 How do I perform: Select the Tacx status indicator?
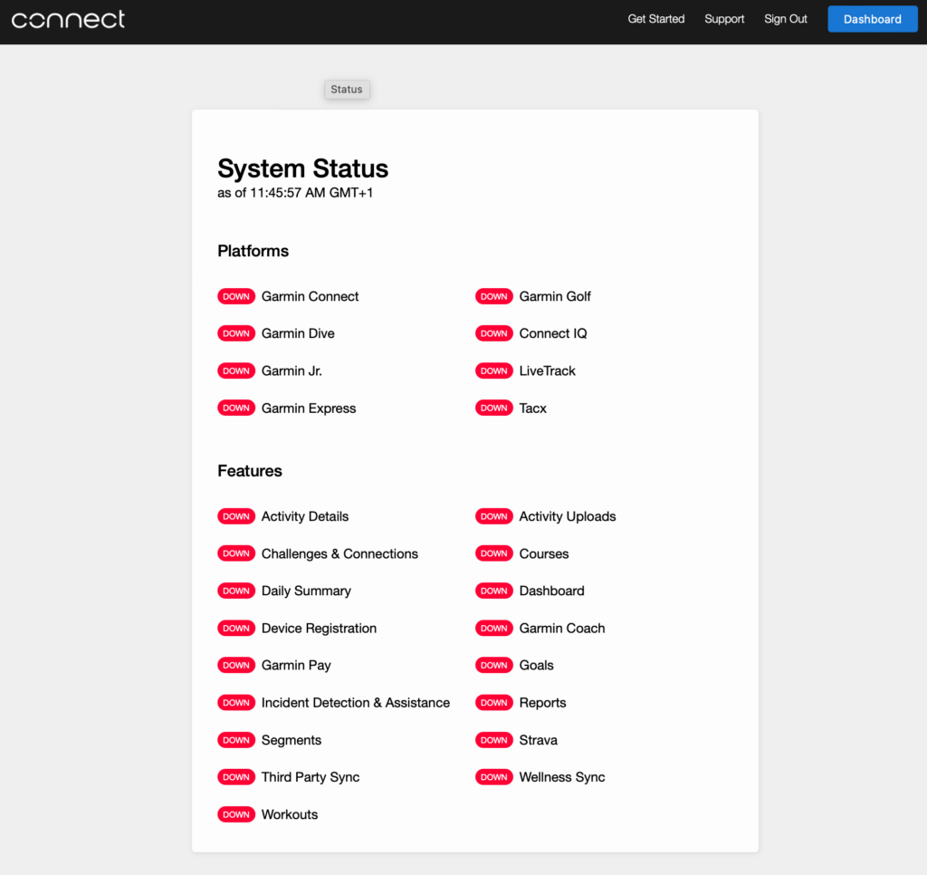tap(494, 408)
